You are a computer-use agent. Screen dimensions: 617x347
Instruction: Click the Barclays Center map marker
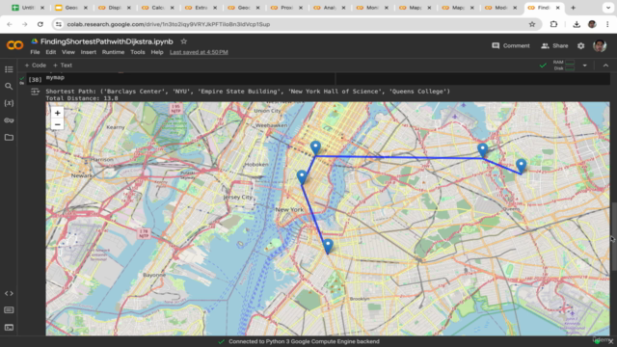point(328,247)
